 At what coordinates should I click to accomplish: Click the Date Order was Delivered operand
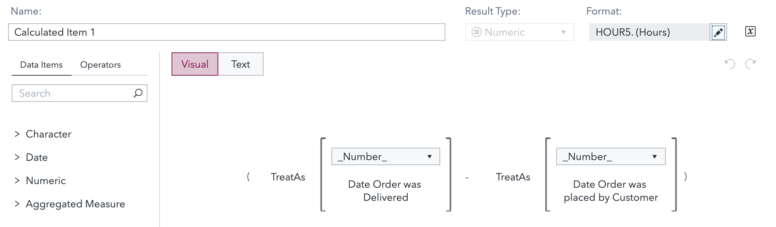[385, 191]
